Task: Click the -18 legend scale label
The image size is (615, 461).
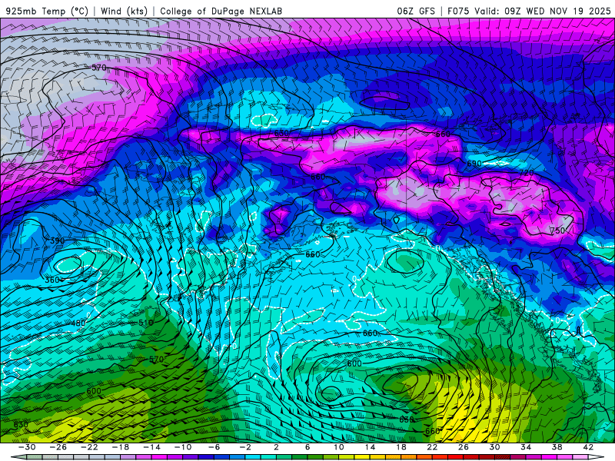Action: pyautogui.click(x=121, y=447)
